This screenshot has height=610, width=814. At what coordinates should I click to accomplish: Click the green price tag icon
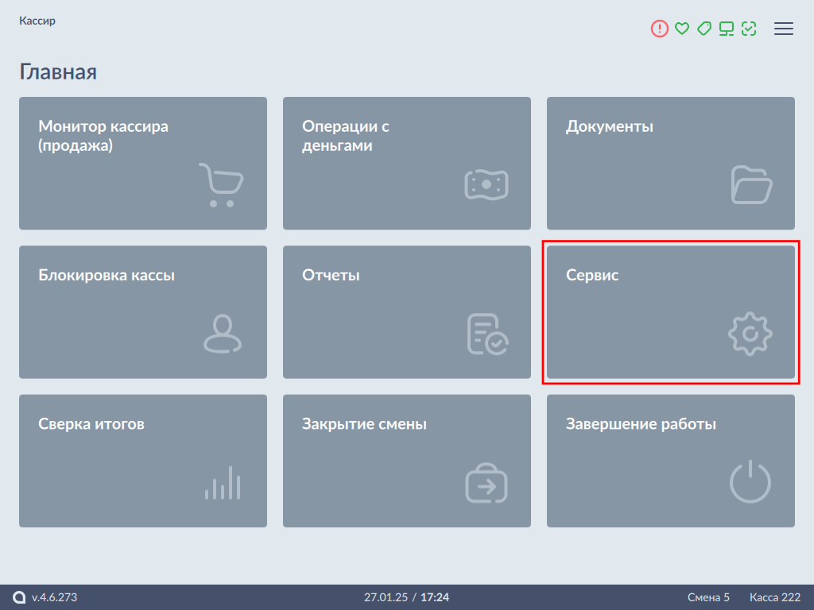click(704, 29)
